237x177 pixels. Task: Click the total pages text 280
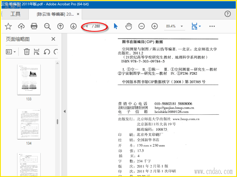pyautogui.click(x=97, y=26)
